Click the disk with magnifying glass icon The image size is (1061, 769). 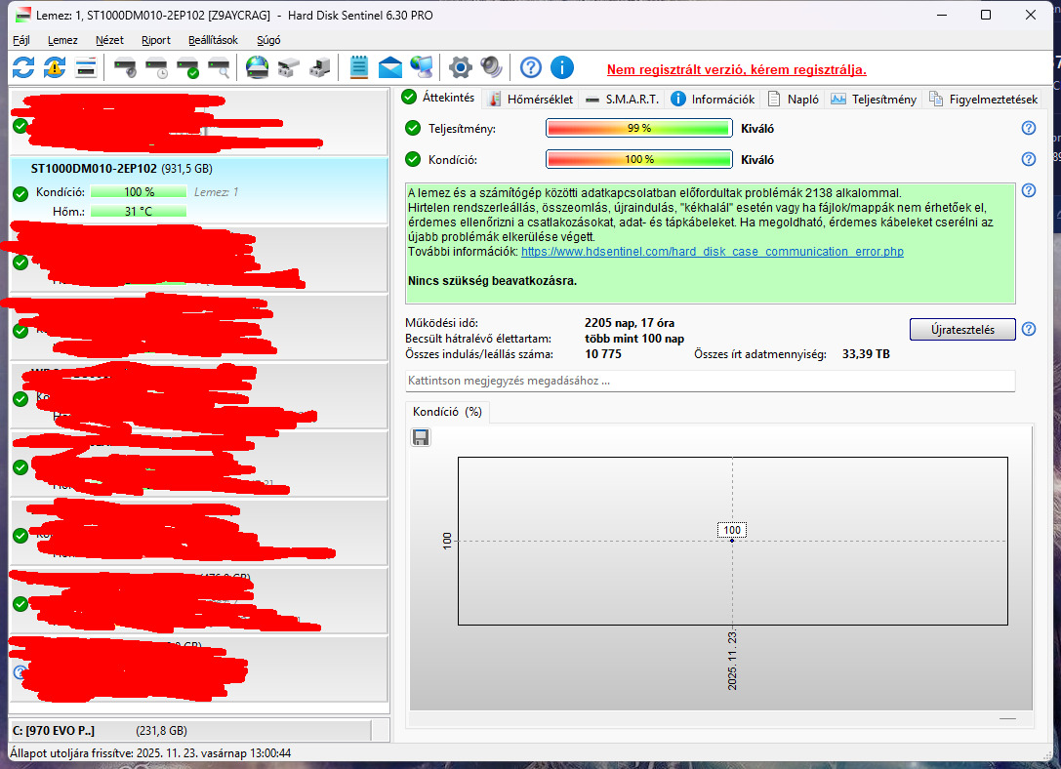pos(219,67)
